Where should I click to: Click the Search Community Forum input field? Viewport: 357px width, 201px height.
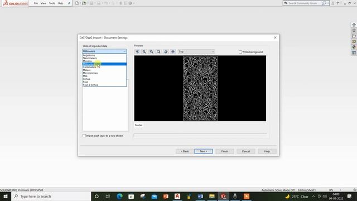click(304, 3)
